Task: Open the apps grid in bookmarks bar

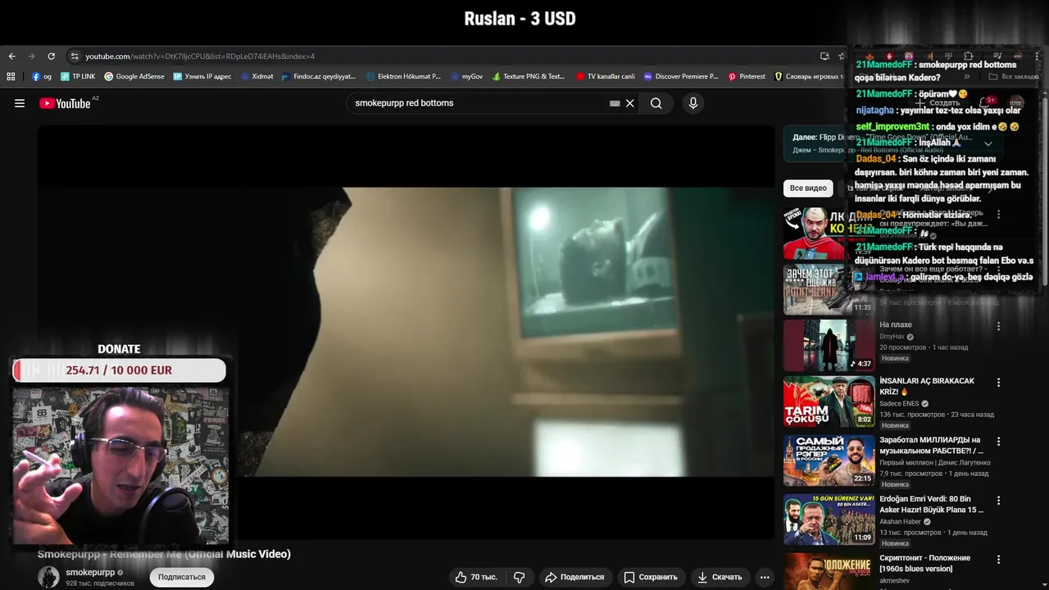Action: (11, 76)
